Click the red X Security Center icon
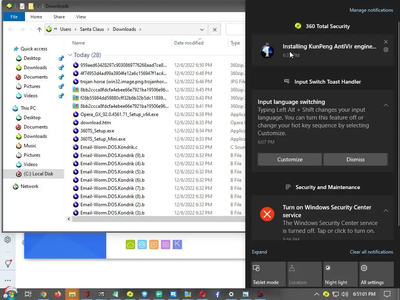 point(267,214)
